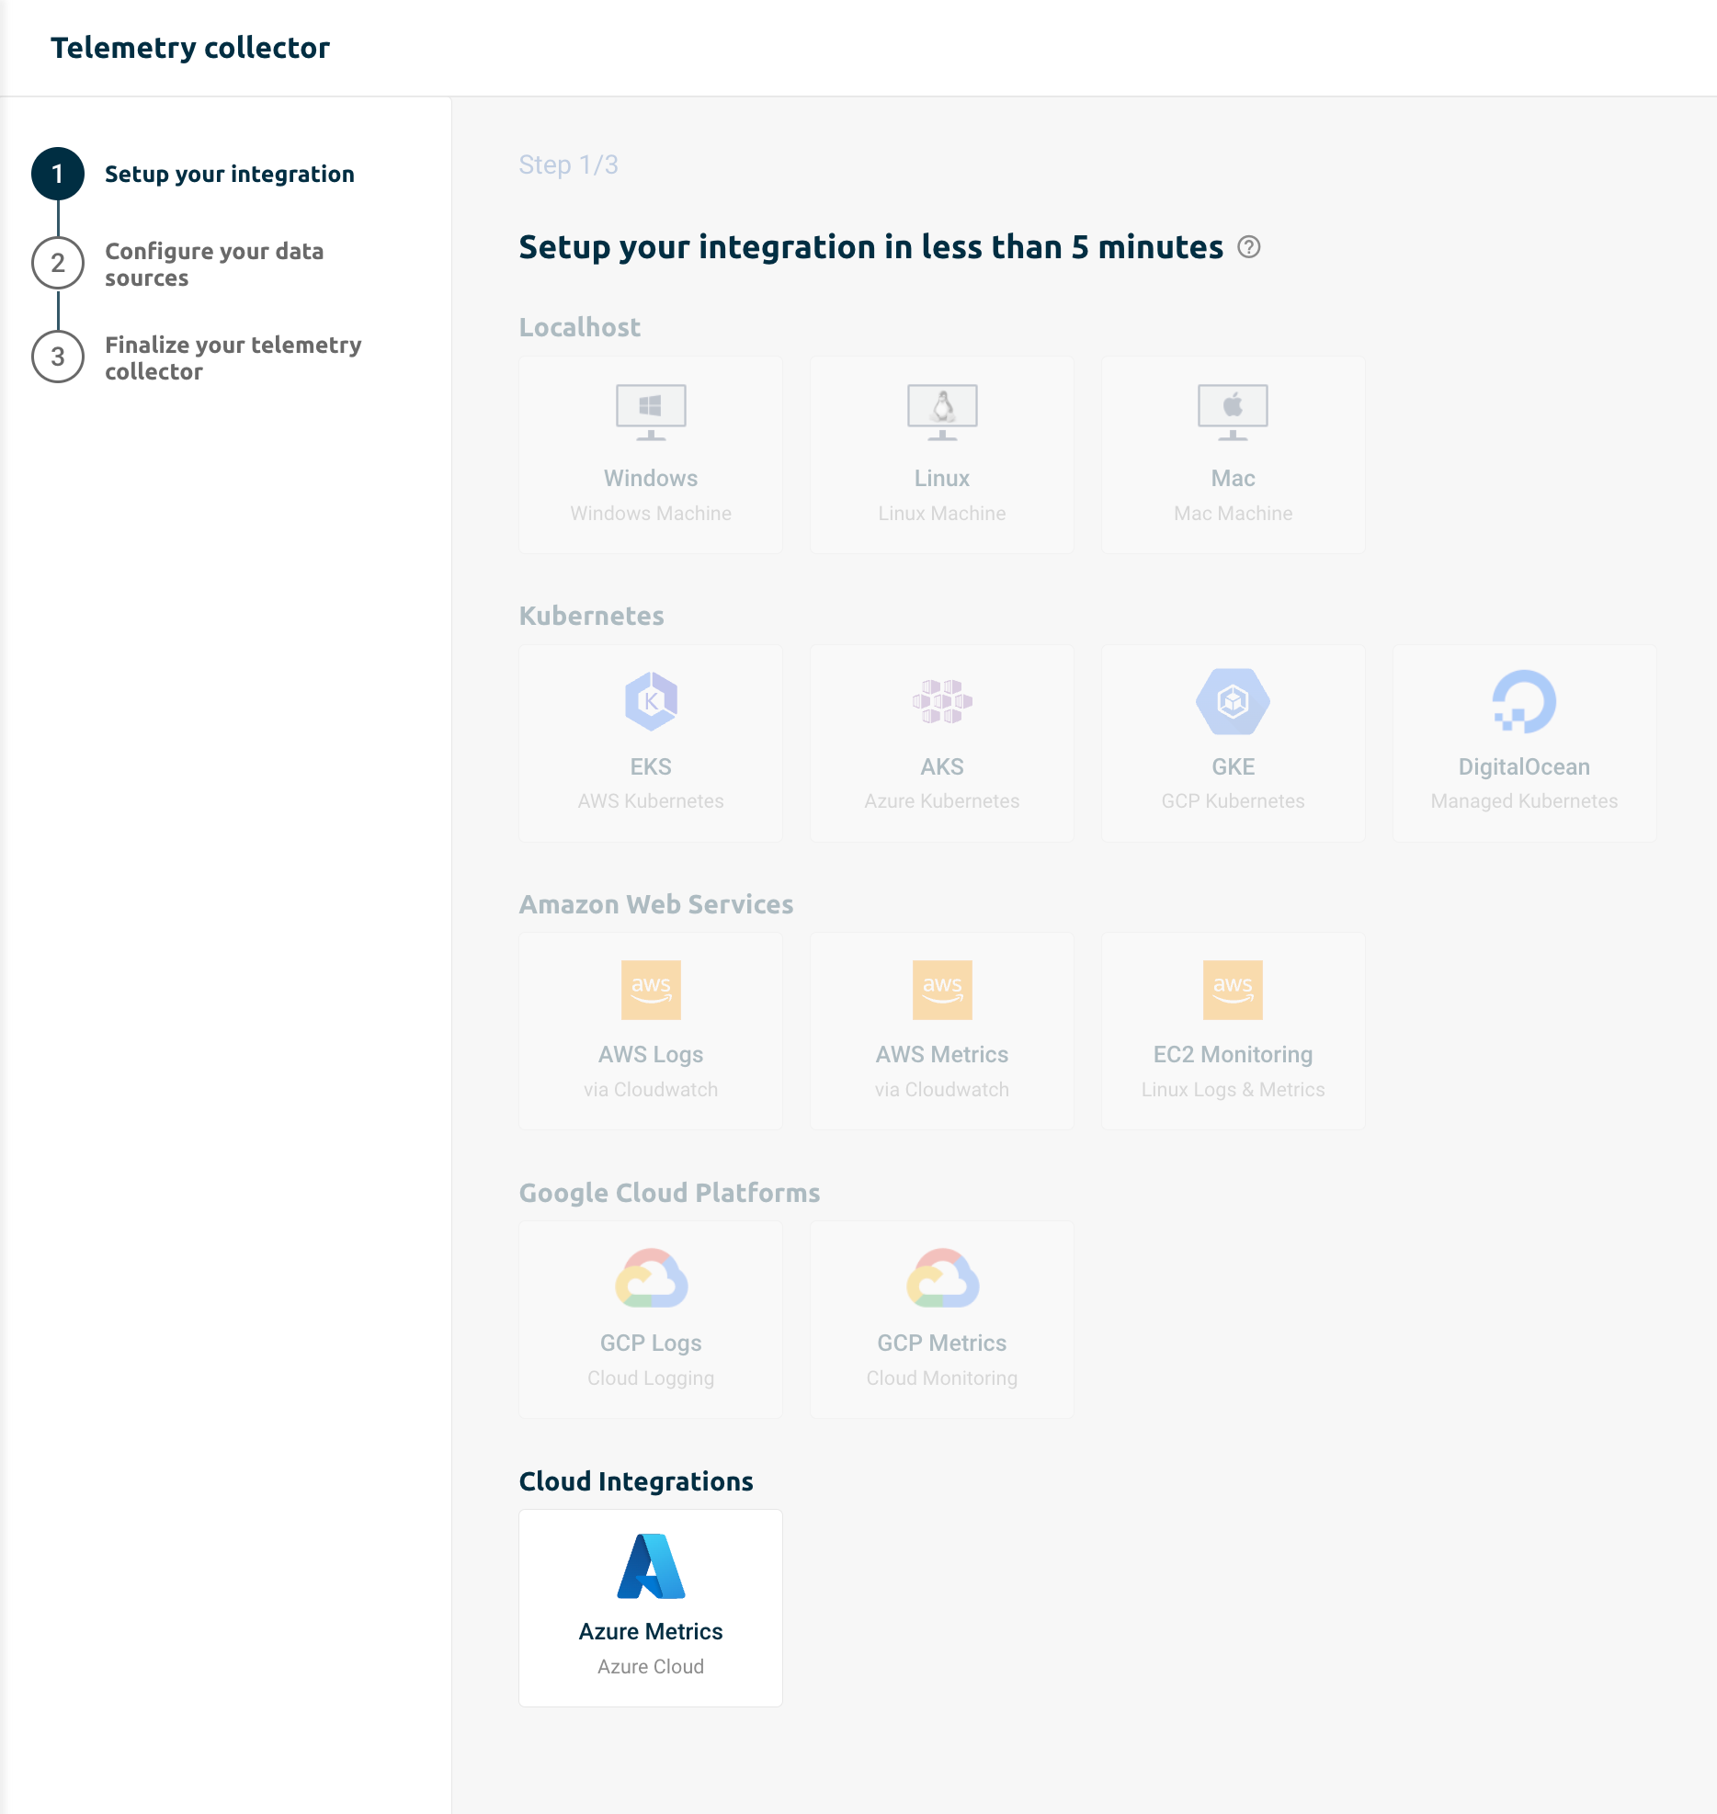Choose the AKS Azure Kubernetes icon
The height and width of the screenshot is (1814, 1717).
point(942,701)
